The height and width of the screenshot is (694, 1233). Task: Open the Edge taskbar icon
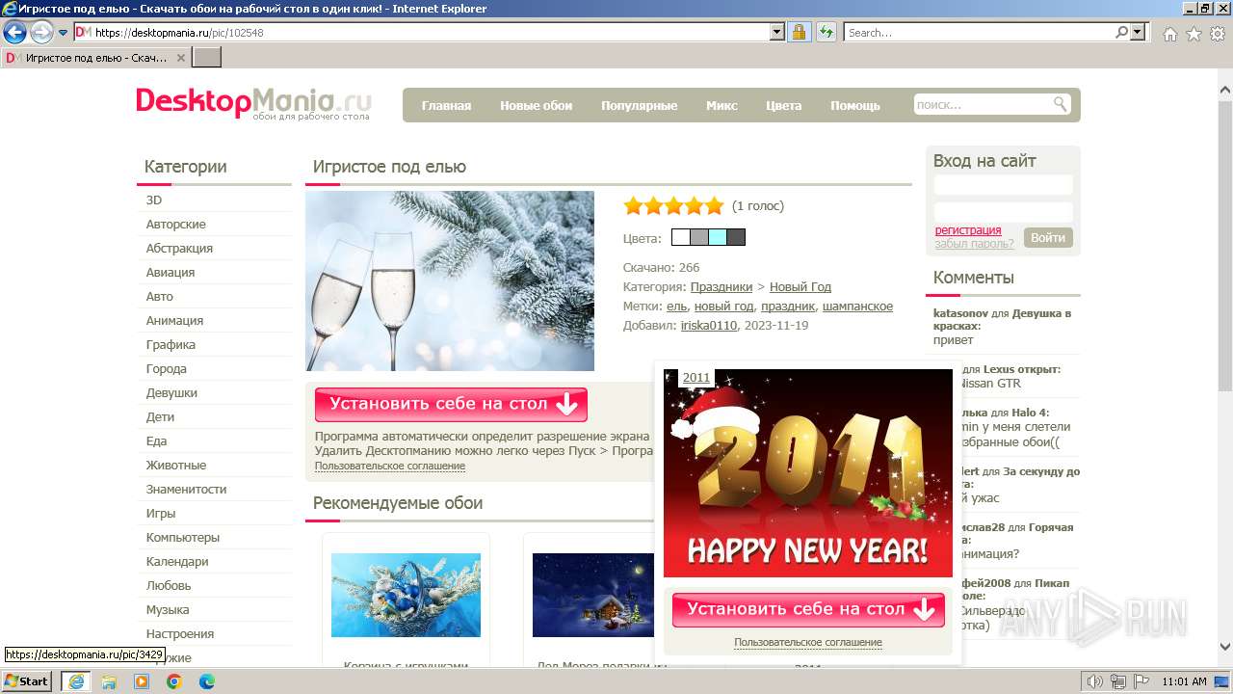pyautogui.click(x=207, y=681)
